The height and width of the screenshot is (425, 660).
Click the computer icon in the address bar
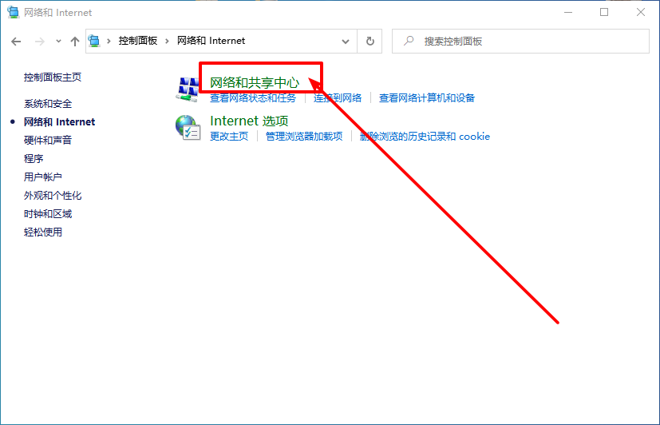point(94,41)
